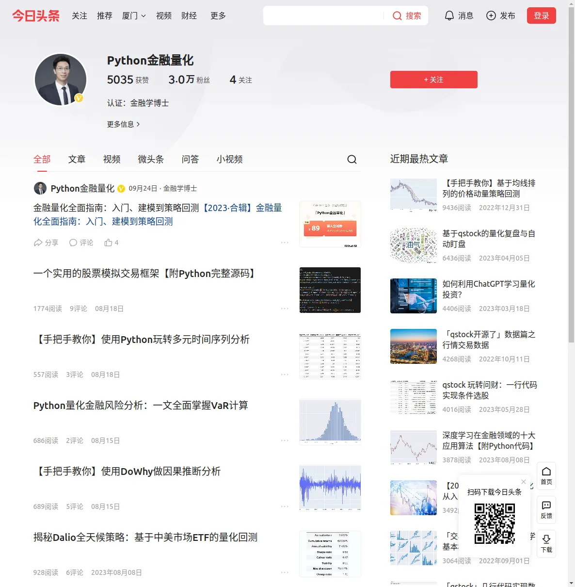Expand 更多信息 profile details
This screenshot has height=587, width=575.
pos(124,124)
